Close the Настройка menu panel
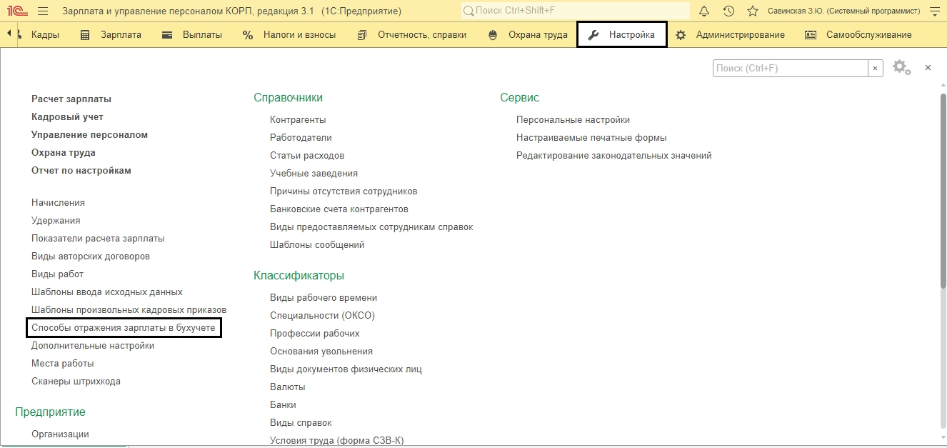This screenshot has width=947, height=448. 928,67
